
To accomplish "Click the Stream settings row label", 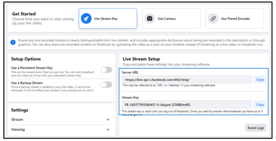I will point(17,120).
